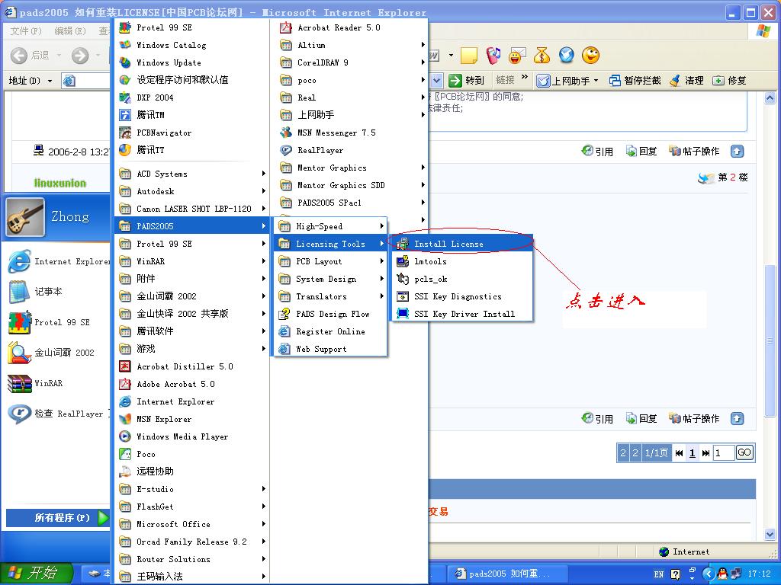Click first 回复 reply link of post
The width and height of the screenshot is (781, 585).
pyautogui.click(x=641, y=152)
